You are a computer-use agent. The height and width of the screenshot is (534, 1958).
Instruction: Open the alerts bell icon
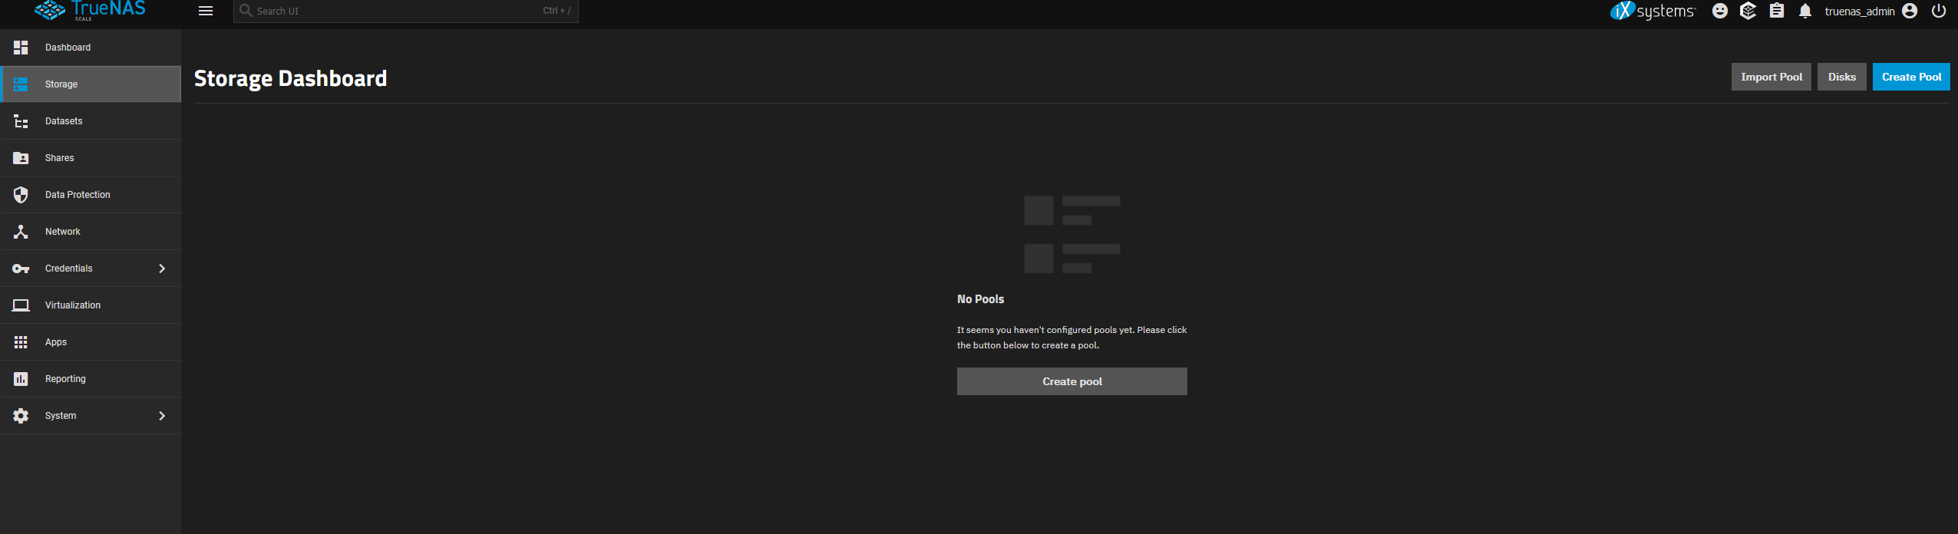click(1805, 11)
